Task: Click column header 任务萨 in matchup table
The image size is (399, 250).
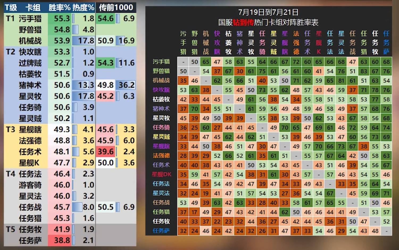Action: (x=386, y=43)
